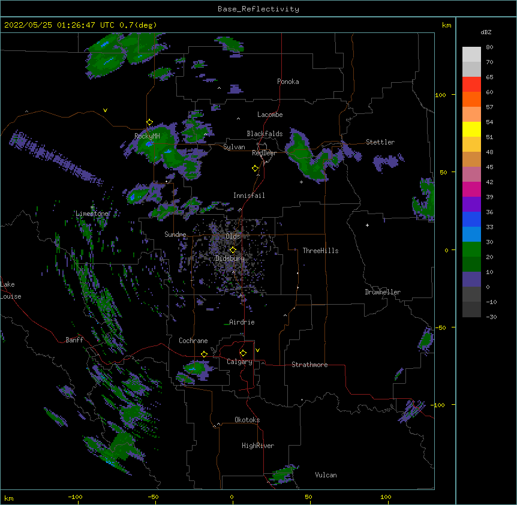Select the magenta 39 dBZ legend swatch

[471, 189]
